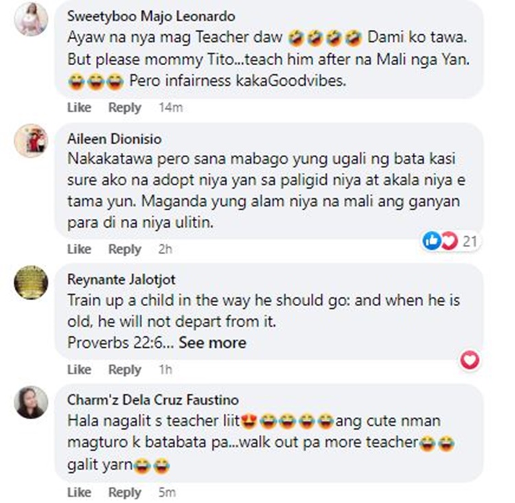Reply to Charm'z Dela Cruz Faustino's comment
515x503 pixels.
coord(125,493)
